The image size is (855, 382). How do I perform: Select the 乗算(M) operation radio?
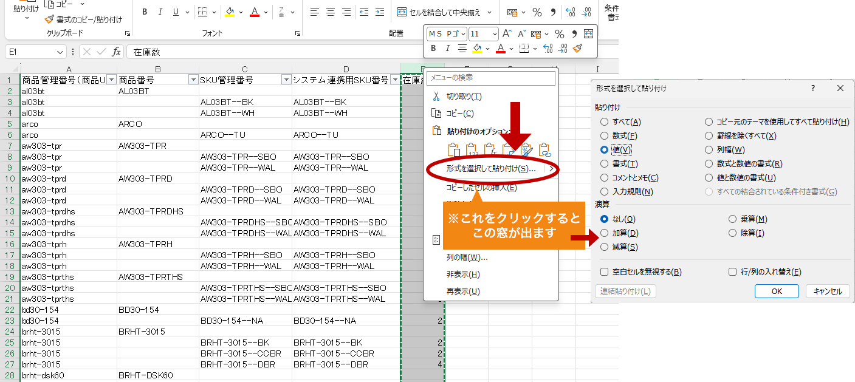(x=733, y=219)
